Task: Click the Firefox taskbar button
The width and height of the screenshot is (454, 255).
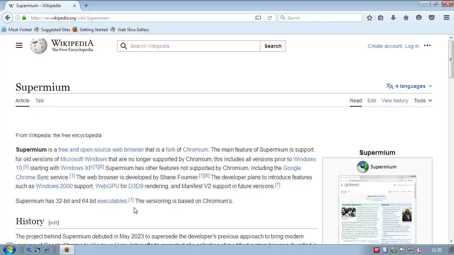Action: pos(67,250)
